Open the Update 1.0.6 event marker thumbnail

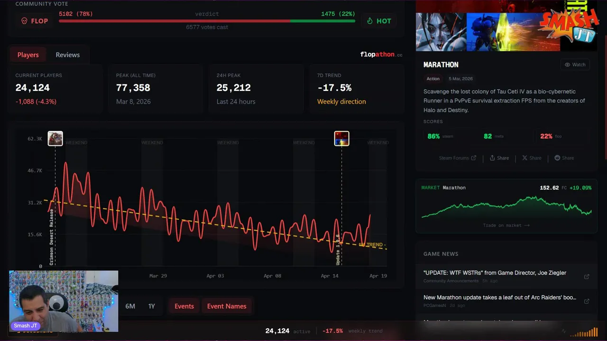341,138
